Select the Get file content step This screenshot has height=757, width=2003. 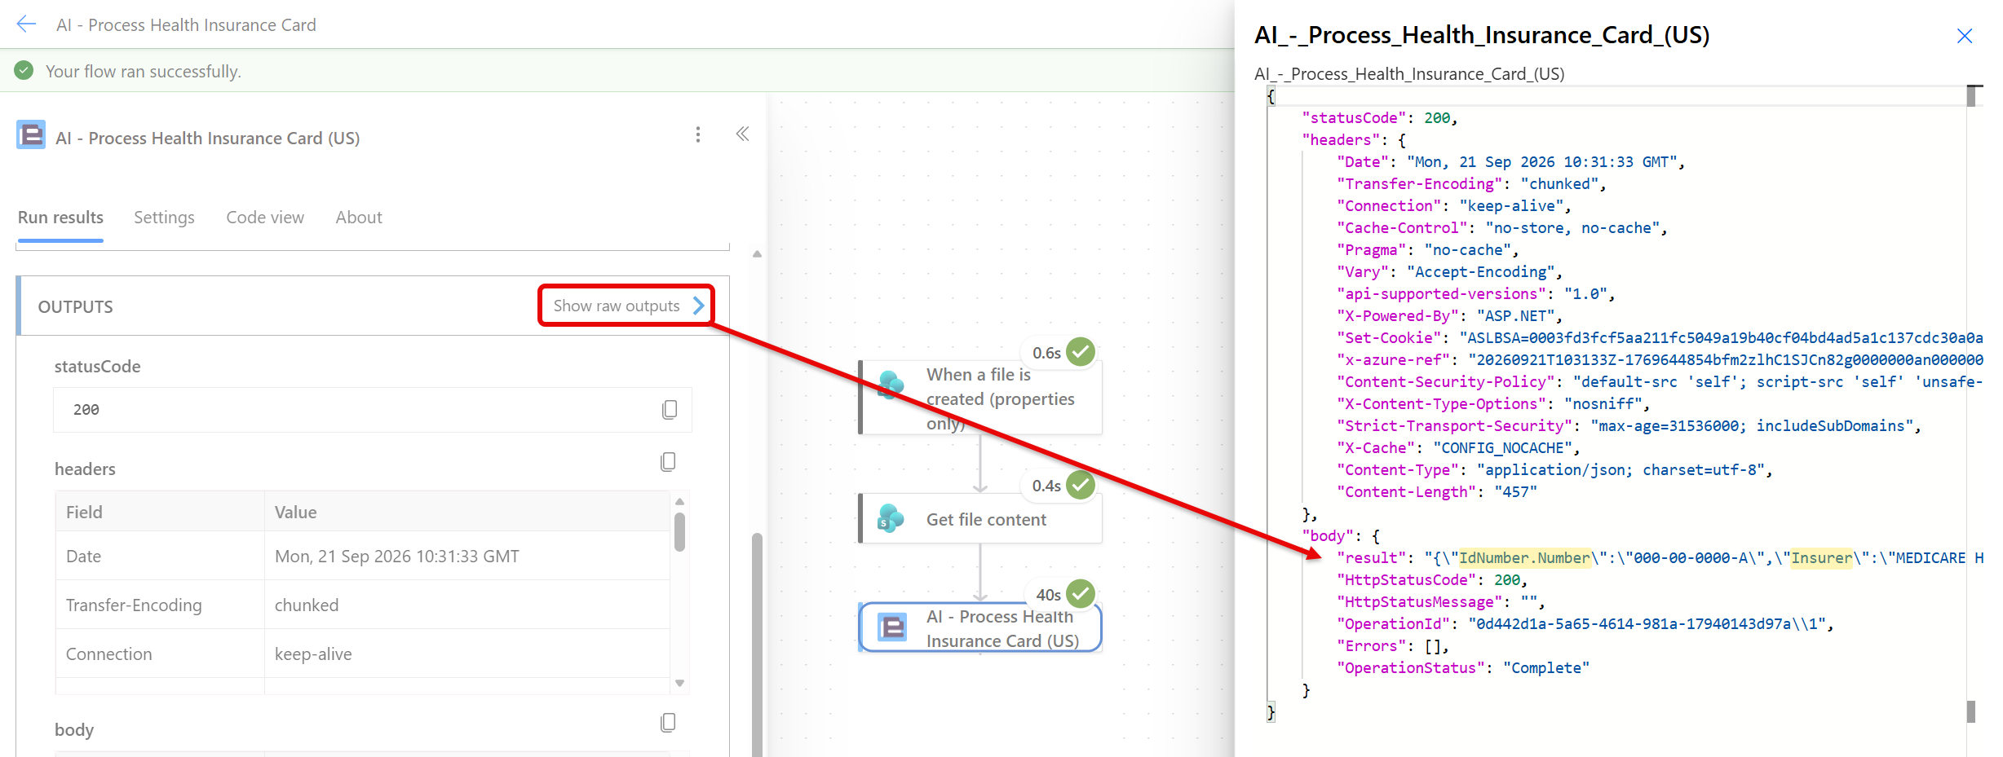[981, 519]
